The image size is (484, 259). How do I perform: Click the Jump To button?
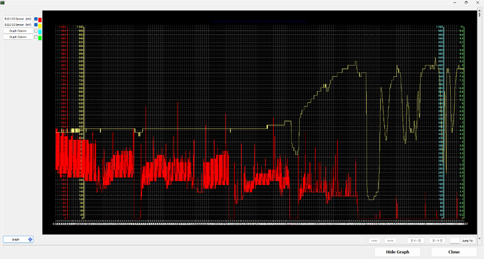pos(468,241)
